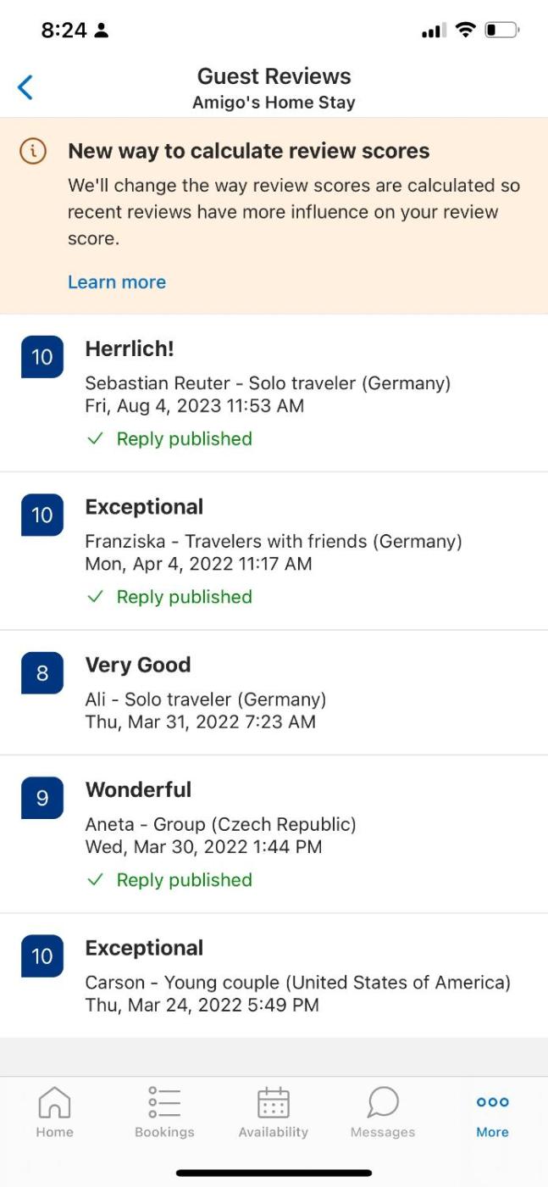Tap the score 9 badge for Aneta

point(42,798)
